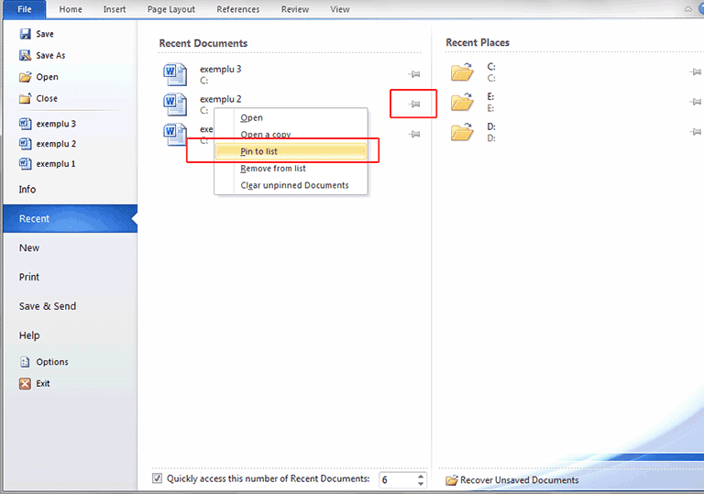Click the Close document icon
The height and width of the screenshot is (494, 704).
[25, 99]
